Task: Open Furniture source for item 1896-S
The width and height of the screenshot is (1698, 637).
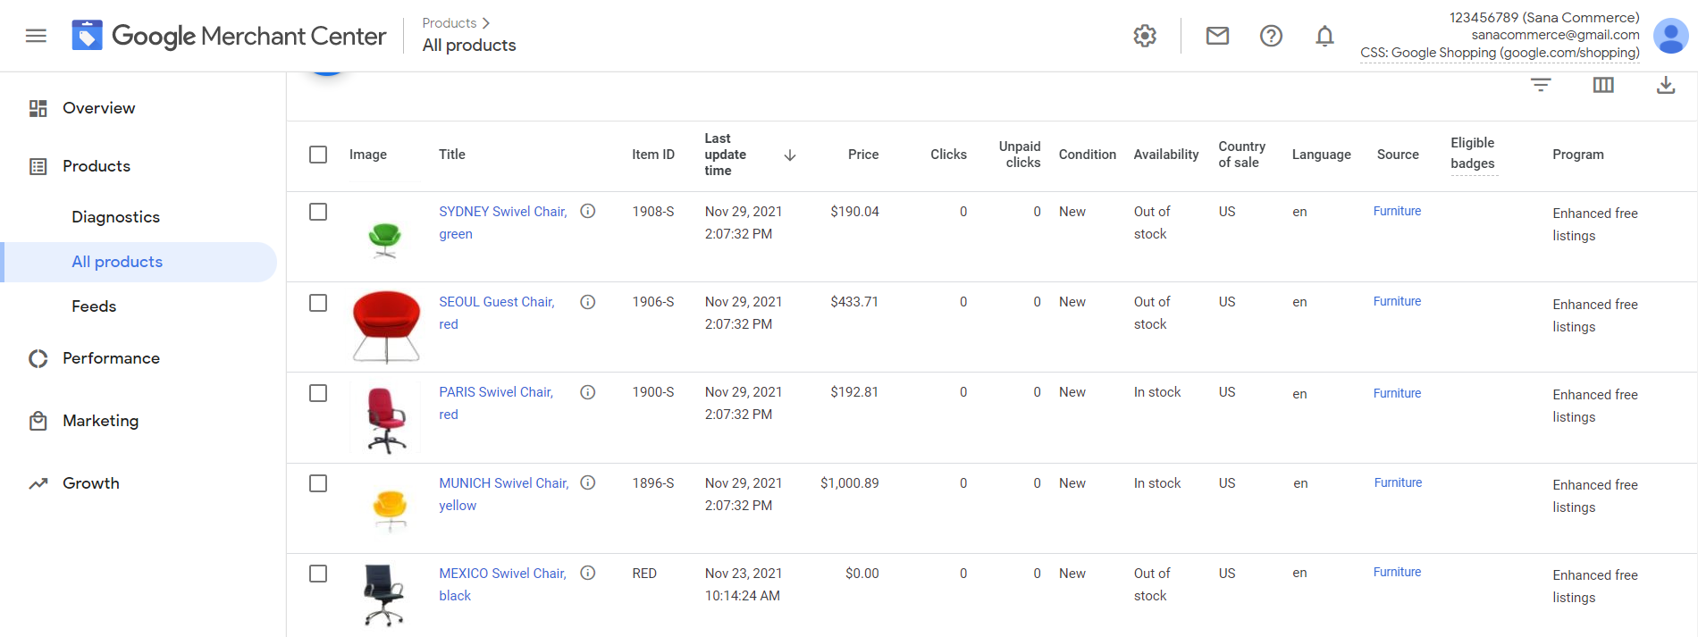Action: pos(1398,482)
